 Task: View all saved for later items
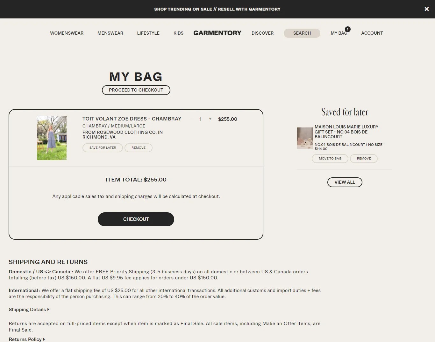[x=345, y=182]
